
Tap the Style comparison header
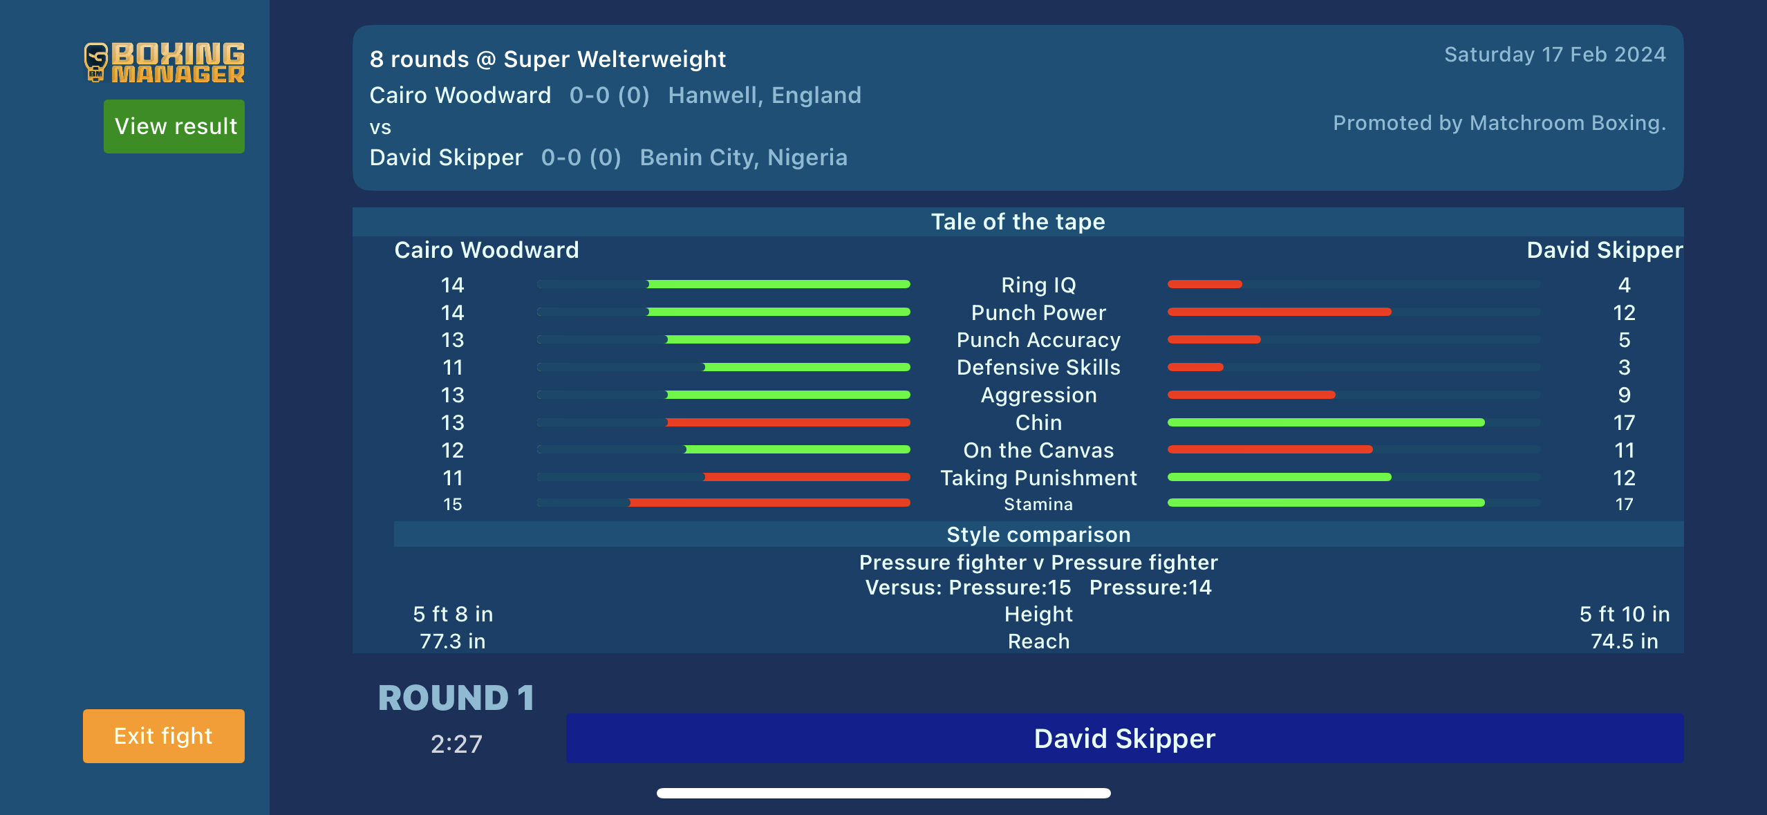coord(1038,534)
